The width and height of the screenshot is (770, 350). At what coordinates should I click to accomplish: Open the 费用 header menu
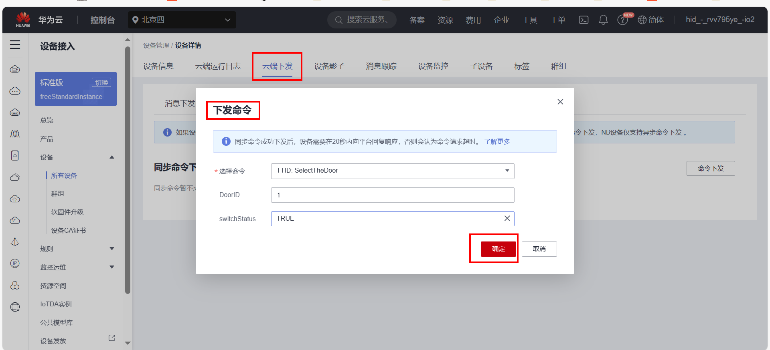coord(473,20)
